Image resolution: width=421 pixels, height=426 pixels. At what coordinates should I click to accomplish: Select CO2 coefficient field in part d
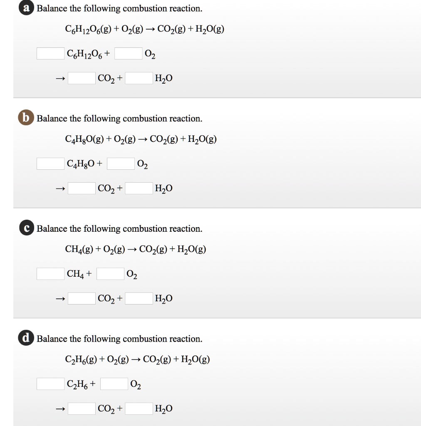click(82, 409)
